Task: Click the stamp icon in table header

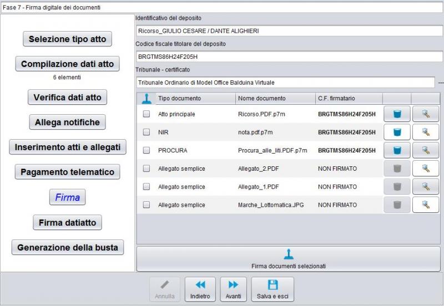Action: 147,98
